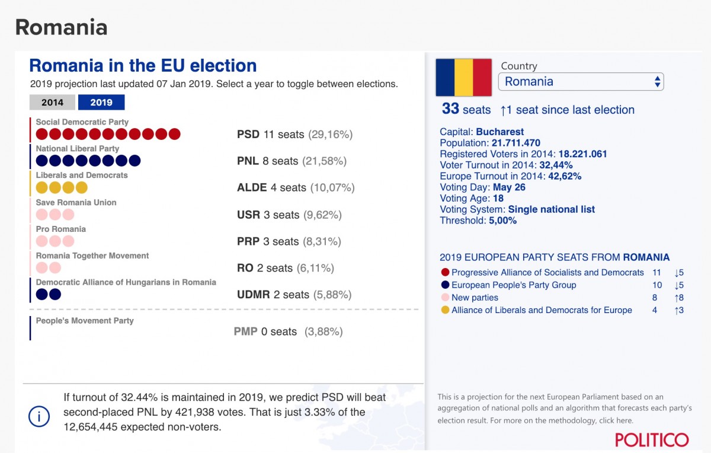Click the red Socialists and Democrats dot
Screen dimensions: 711x453
click(445, 273)
